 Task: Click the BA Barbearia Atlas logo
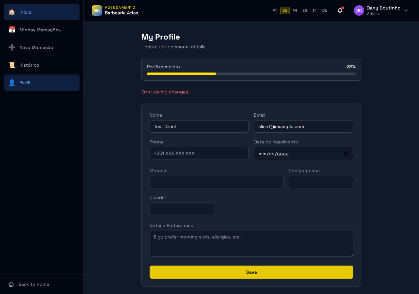click(97, 10)
